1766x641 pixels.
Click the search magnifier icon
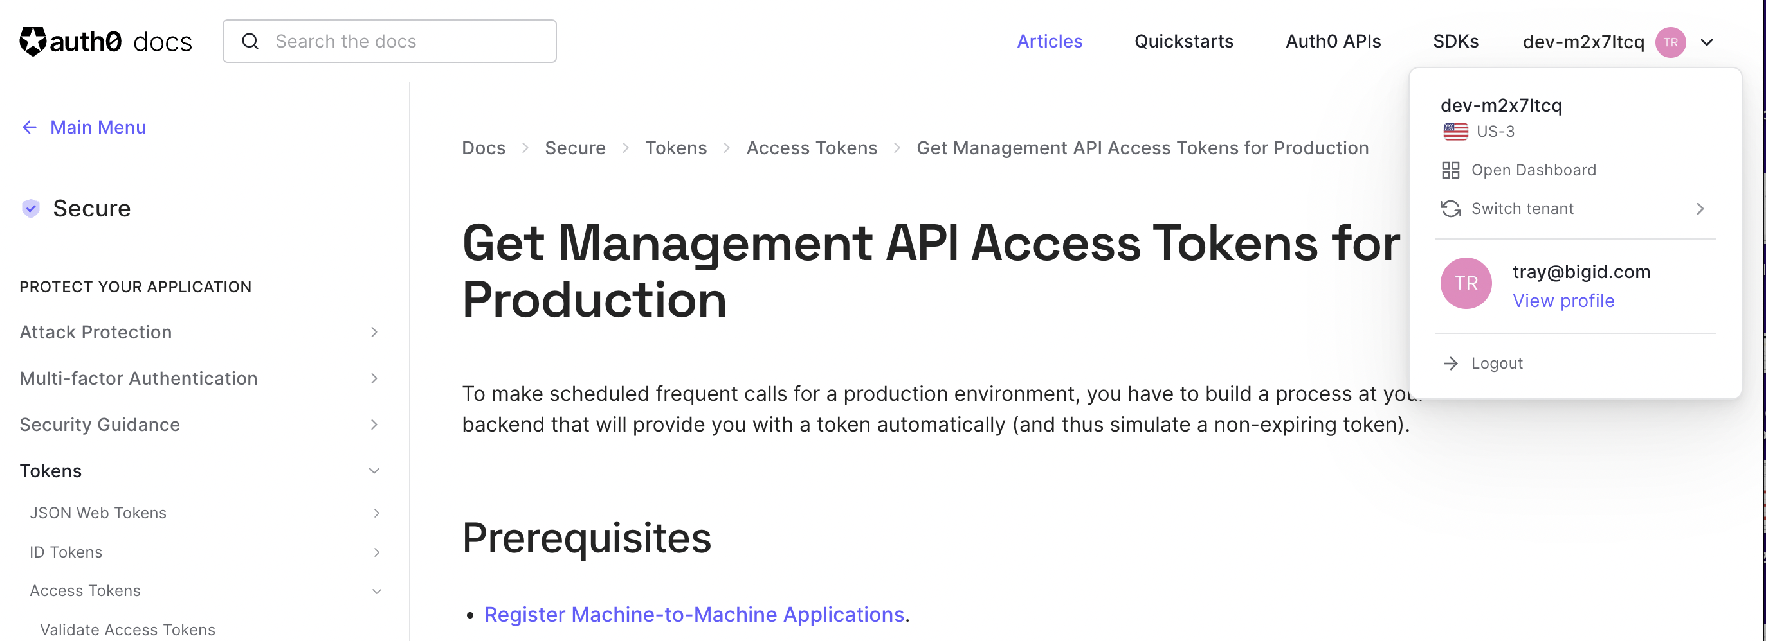tap(250, 42)
